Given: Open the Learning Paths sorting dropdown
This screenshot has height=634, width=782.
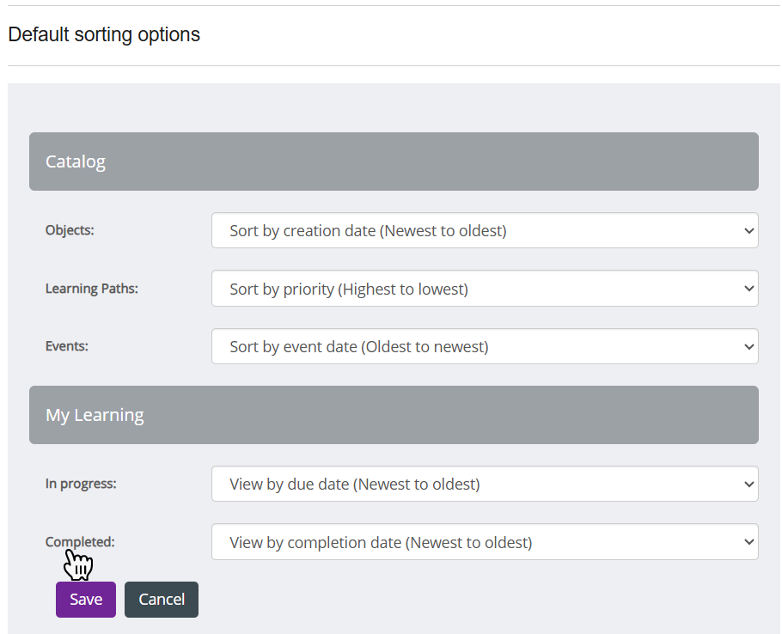Looking at the screenshot, I should pyautogui.click(x=484, y=289).
